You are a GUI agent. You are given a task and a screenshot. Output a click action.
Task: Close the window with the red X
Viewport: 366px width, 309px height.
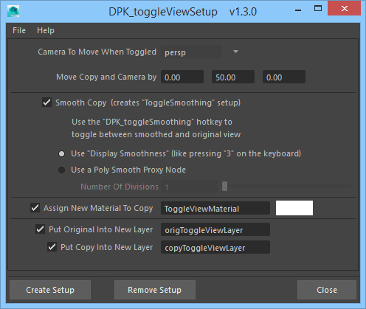pyautogui.click(x=345, y=9)
